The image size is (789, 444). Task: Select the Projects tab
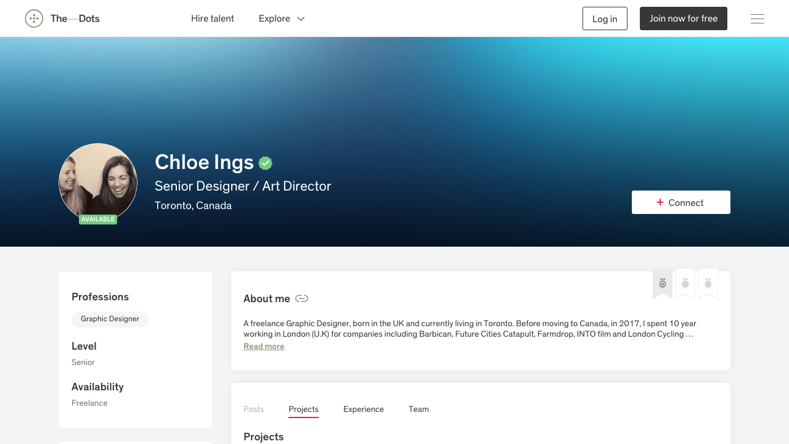pos(303,409)
